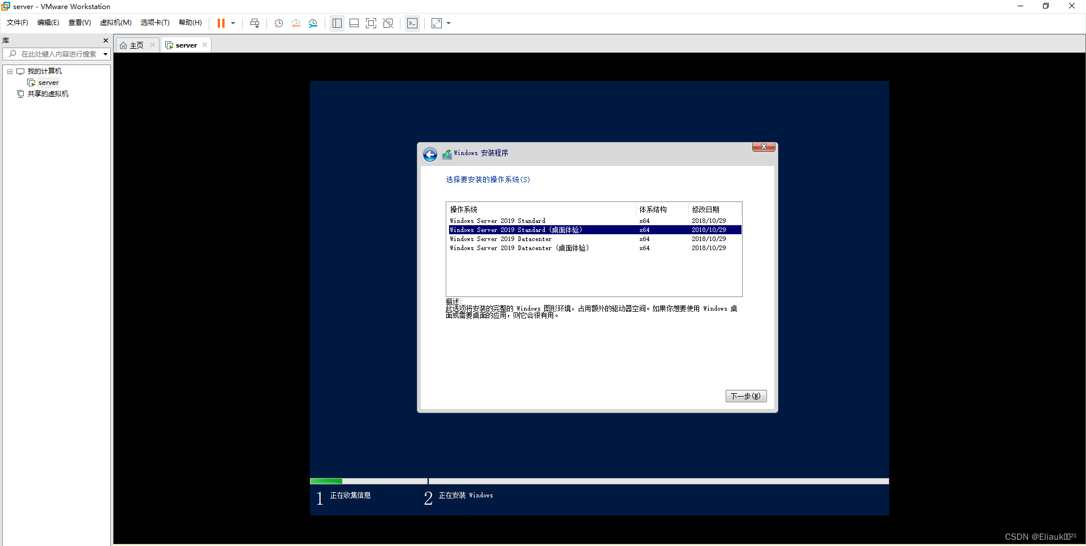Viewport: 1086px width, 546px height.
Task: Enter full screen mode icon
Action: coord(371,23)
